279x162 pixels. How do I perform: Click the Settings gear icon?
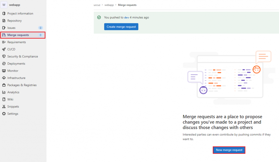pos(4,114)
